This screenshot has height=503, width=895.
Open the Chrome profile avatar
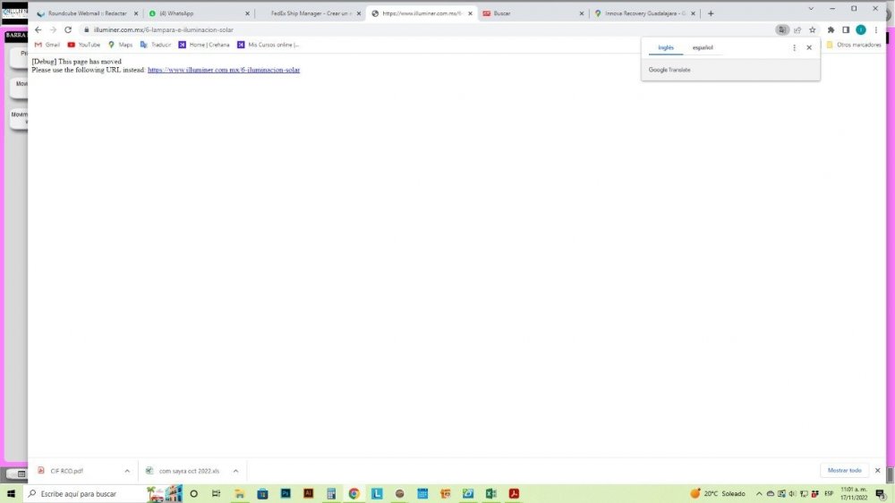click(x=861, y=29)
